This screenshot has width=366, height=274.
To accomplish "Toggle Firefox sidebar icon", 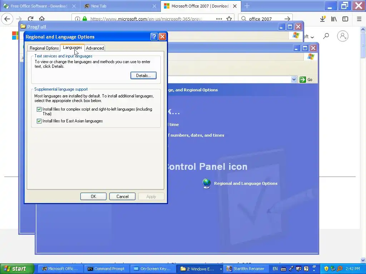I will tap(345, 19).
